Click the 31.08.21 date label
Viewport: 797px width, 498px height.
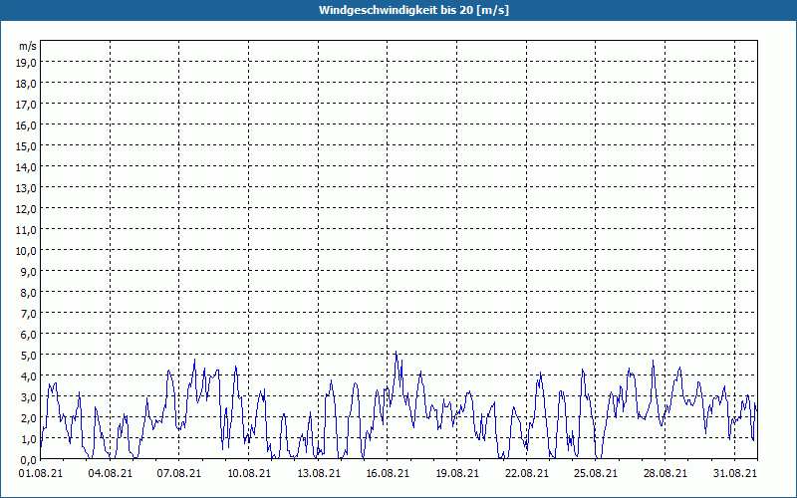pyautogui.click(x=733, y=474)
